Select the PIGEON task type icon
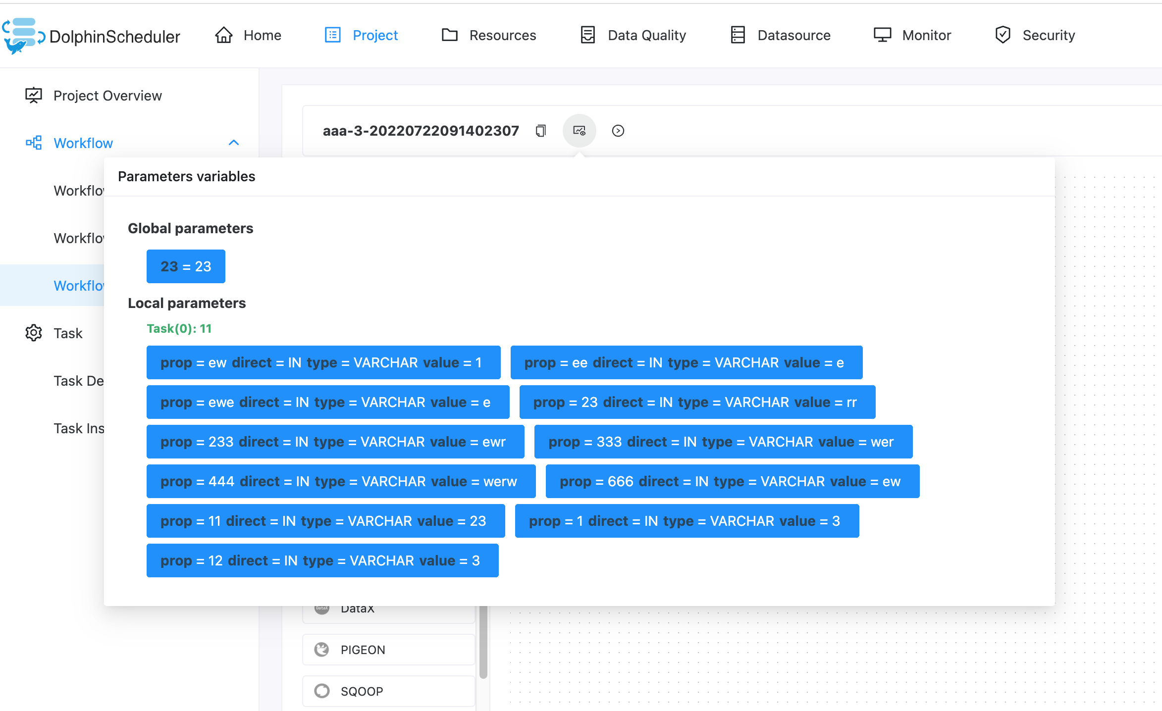Viewport: 1162px width, 711px height. pyautogui.click(x=322, y=650)
